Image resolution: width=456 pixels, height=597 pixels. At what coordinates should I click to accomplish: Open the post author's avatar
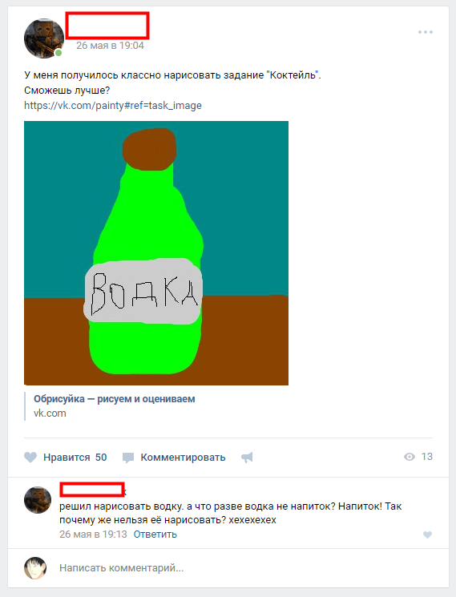[x=44, y=38]
